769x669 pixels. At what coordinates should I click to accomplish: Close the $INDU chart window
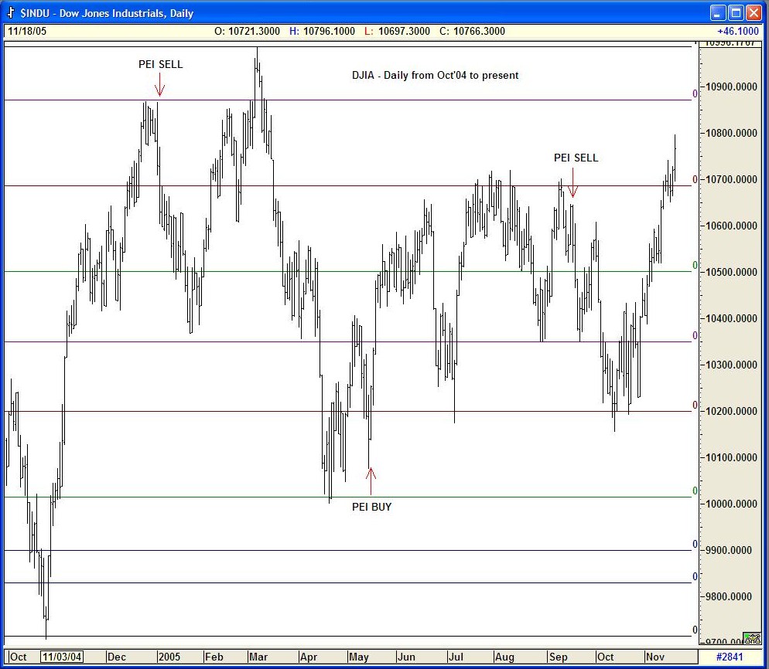(x=754, y=12)
